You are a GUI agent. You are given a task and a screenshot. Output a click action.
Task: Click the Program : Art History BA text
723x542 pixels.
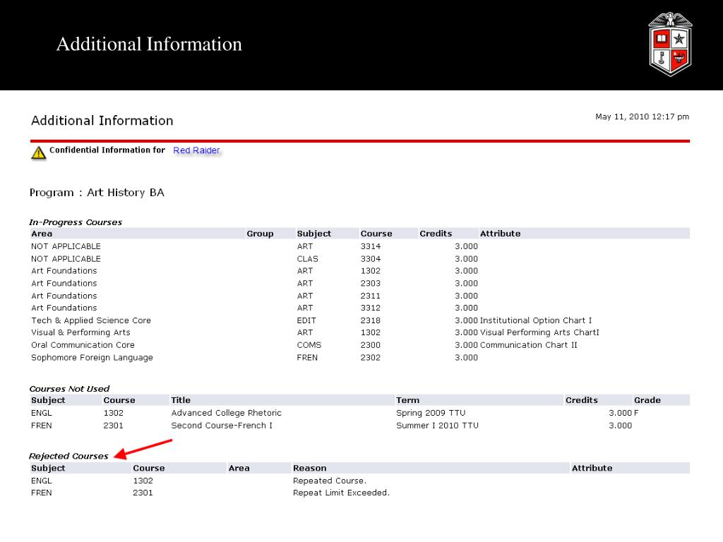point(97,193)
